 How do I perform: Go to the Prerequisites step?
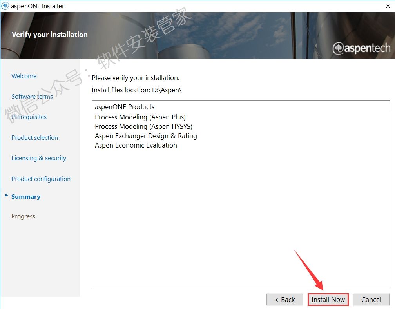click(x=29, y=117)
